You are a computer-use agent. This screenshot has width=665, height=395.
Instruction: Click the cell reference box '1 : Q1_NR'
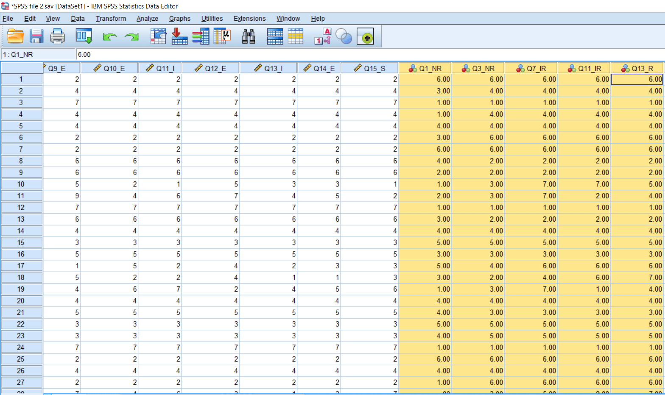pyautogui.click(x=38, y=54)
